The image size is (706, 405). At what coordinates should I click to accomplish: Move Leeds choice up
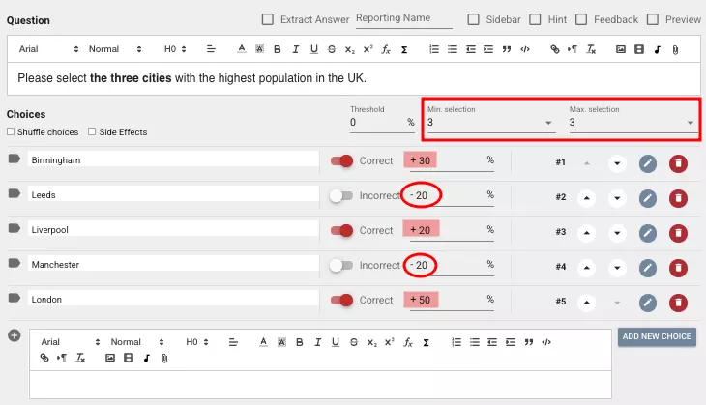586,198
